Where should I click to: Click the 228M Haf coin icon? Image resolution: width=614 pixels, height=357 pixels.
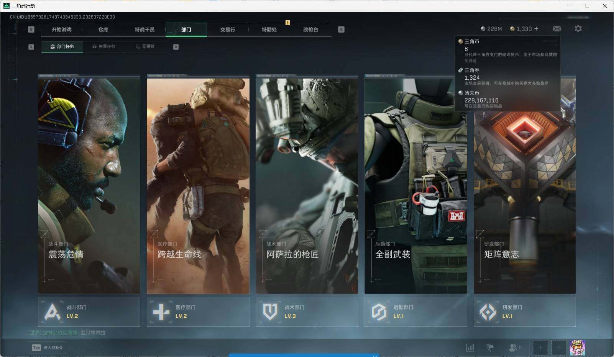483,29
